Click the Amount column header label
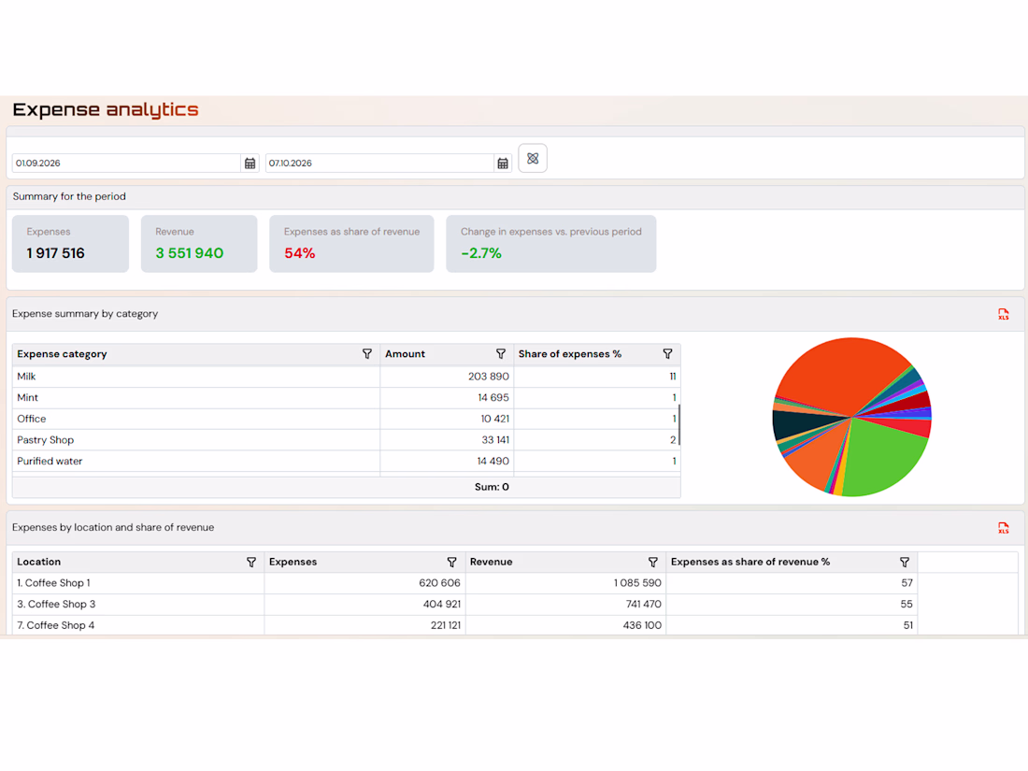Viewport: 1028px width, 771px height. [405, 354]
